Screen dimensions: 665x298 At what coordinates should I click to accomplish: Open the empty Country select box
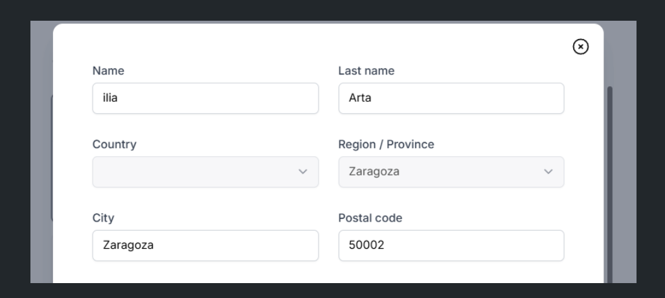tap(205, 172)
